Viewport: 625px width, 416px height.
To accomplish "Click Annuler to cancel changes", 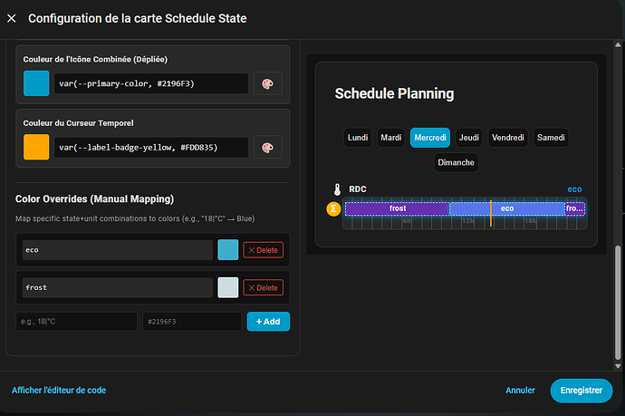I will (520, 391).
